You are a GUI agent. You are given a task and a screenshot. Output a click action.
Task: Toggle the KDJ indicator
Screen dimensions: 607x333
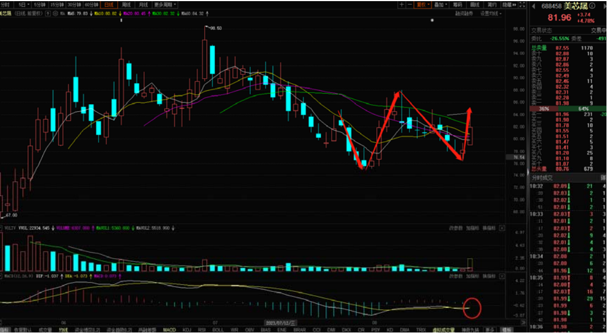point(186,330)
